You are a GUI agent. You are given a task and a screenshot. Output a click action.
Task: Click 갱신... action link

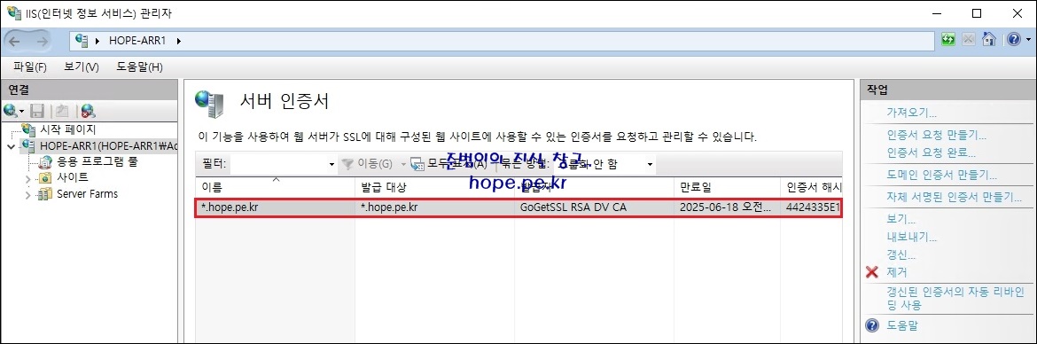tap(901, 254)
